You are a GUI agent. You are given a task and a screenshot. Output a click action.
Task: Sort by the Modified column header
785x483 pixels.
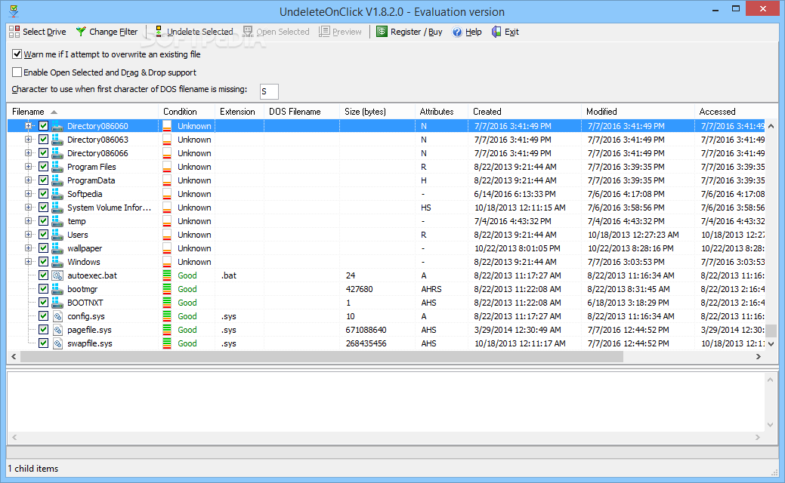click(x=638, y=112)
